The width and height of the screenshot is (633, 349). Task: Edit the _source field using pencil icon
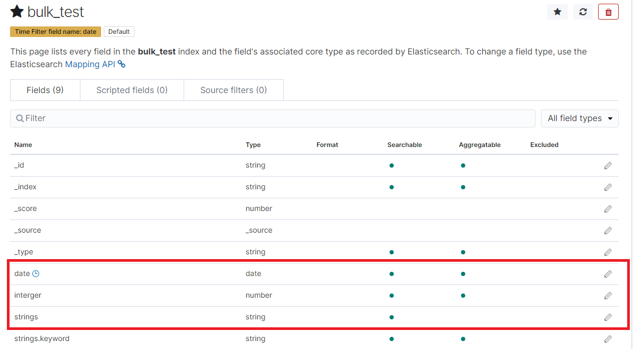click(608, 230)
